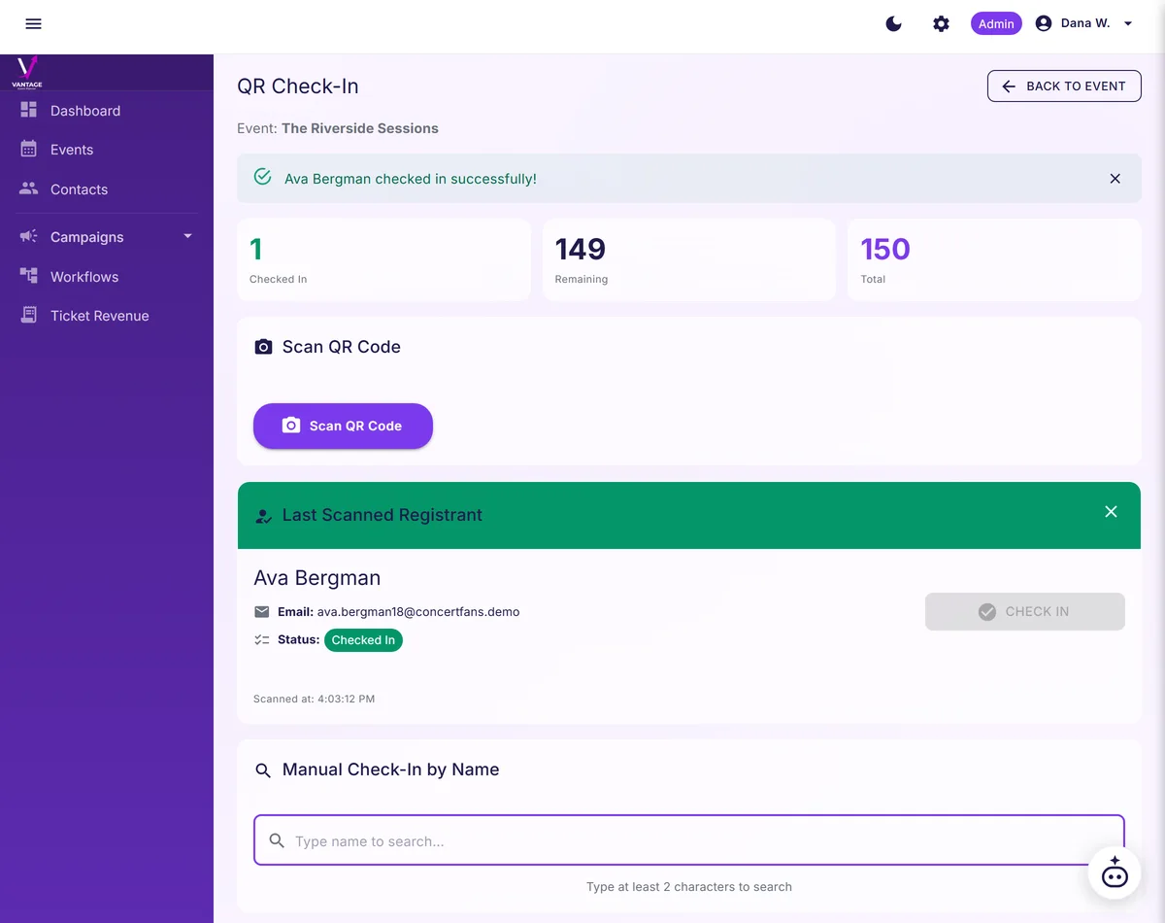The image size is (1165, 923).
Task: Open settings gear icon
Action: (941, 24)
